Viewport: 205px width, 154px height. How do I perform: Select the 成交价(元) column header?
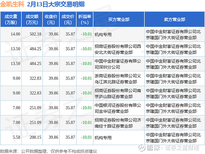pos(68,20)
